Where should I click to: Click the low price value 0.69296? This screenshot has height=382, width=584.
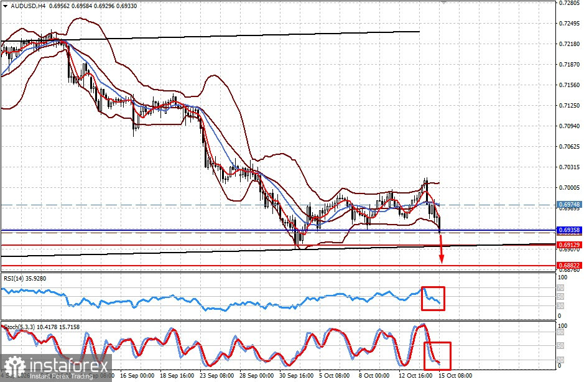(103, 6)
